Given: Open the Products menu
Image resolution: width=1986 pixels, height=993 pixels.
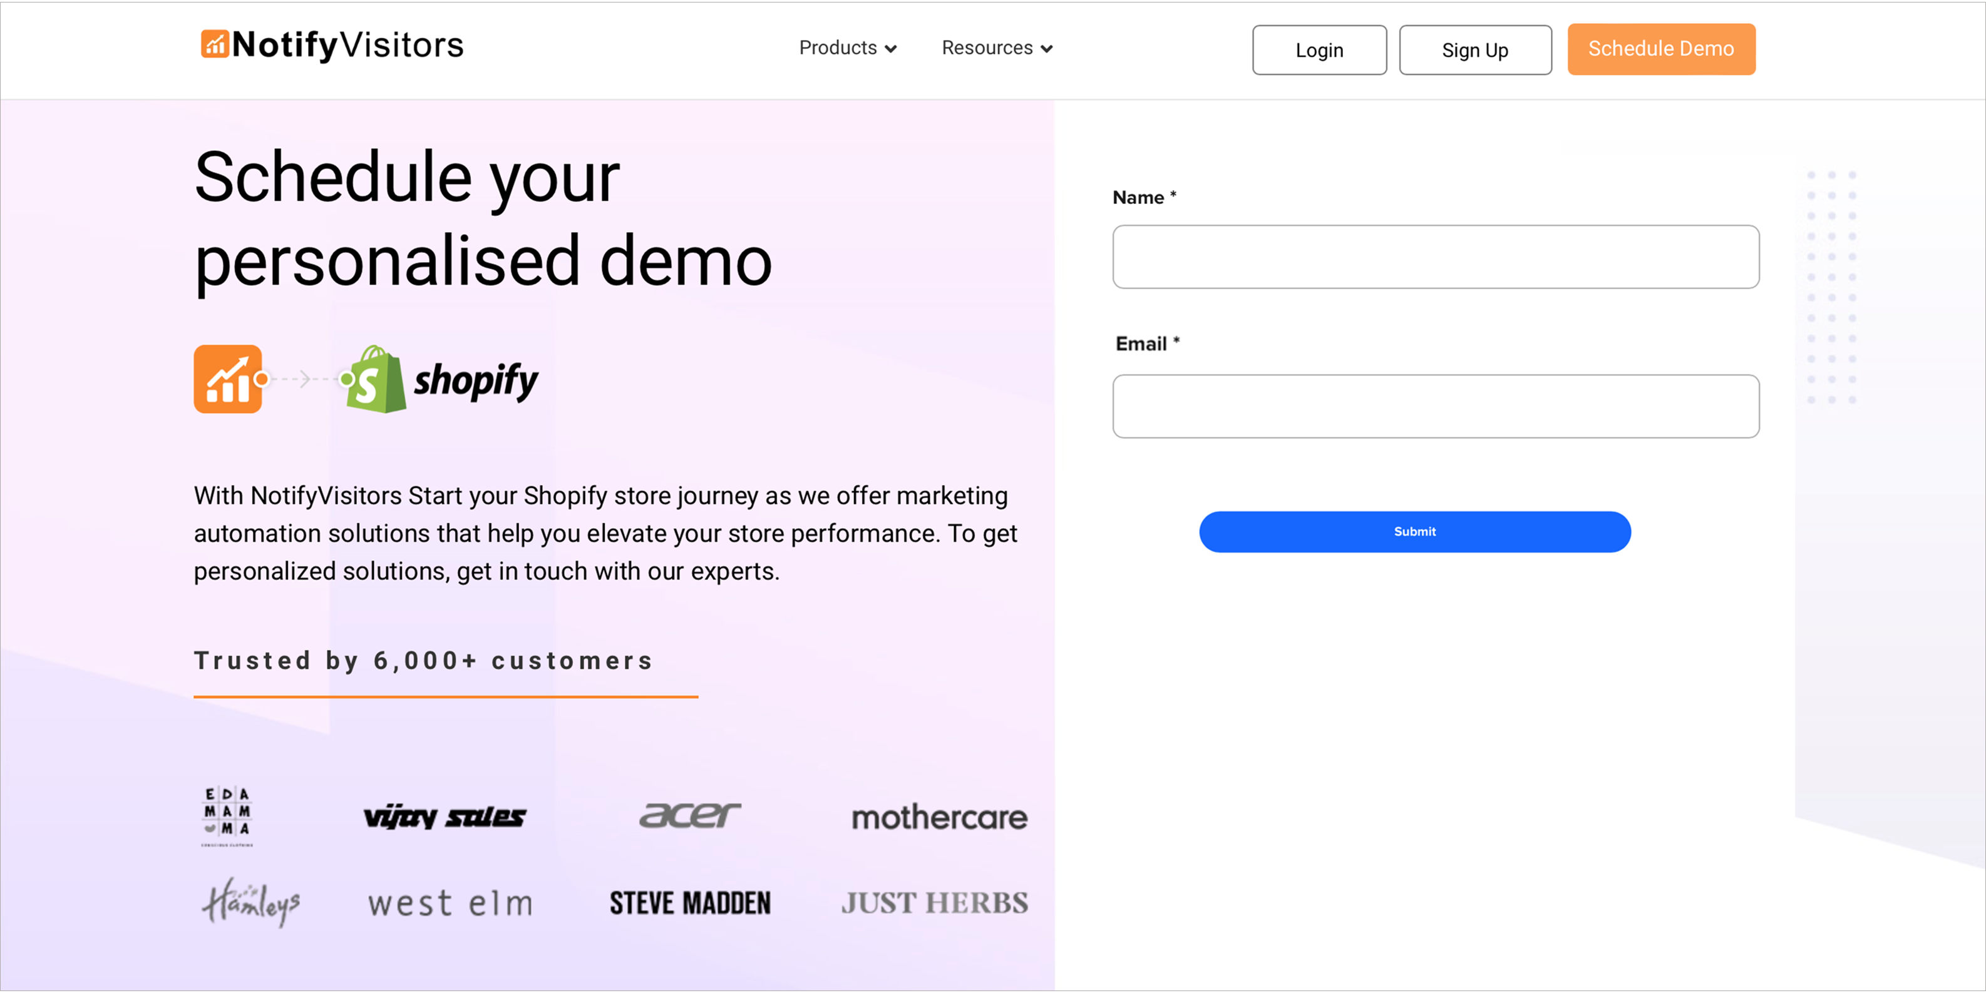Looking at the screenshot, I should (x=848, y=48).
